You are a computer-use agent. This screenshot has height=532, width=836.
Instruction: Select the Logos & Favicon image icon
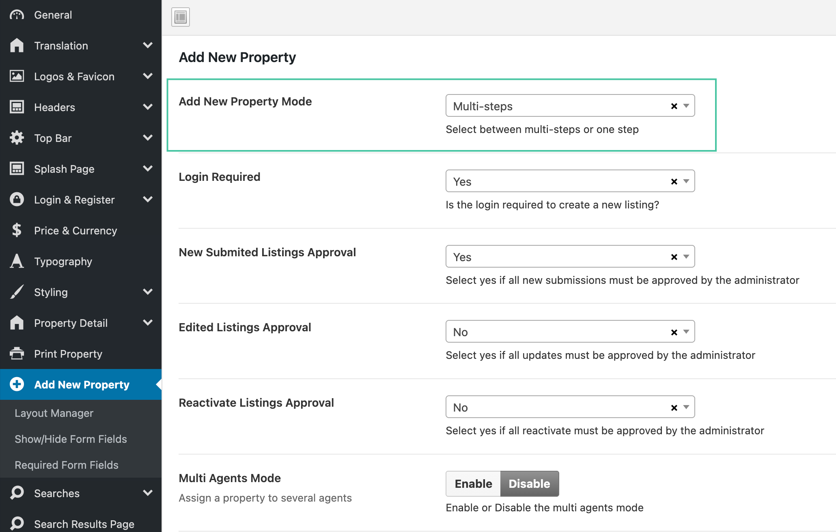tap(17, 76)
